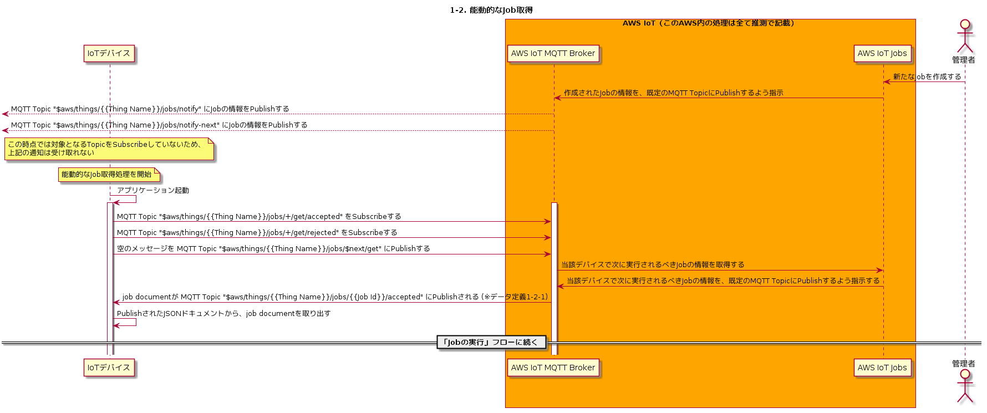
Task: Select the lower IoTデバイス participant box
Action: [x=109, y=368]
